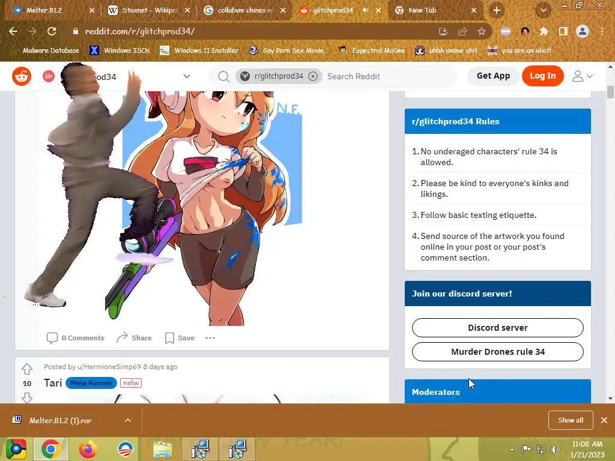Open the Melter.B1.2 (1).rar download item
Screen dimensions: 615x461
click(61, 420)
